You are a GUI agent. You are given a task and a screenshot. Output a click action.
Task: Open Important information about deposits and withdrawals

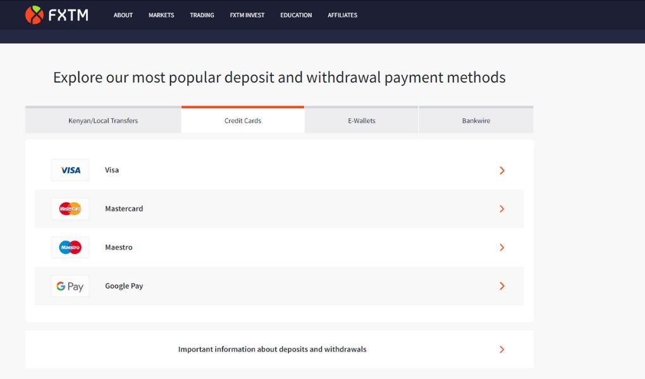click(x=279, y=349)
